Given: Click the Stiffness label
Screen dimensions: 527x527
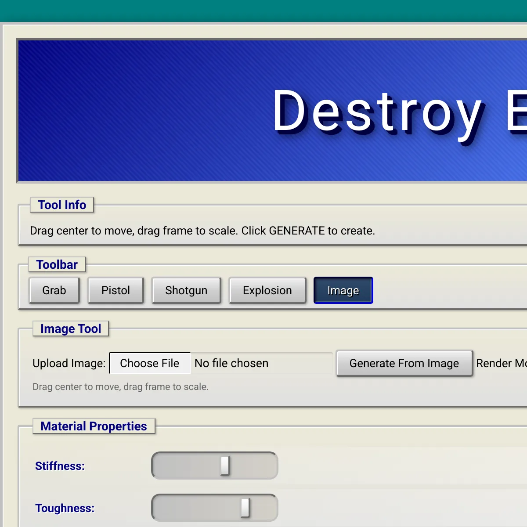Looking at the screenshot, I should 60,466.
